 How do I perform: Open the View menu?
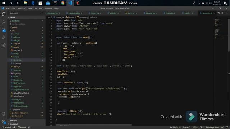pos(29,8)
